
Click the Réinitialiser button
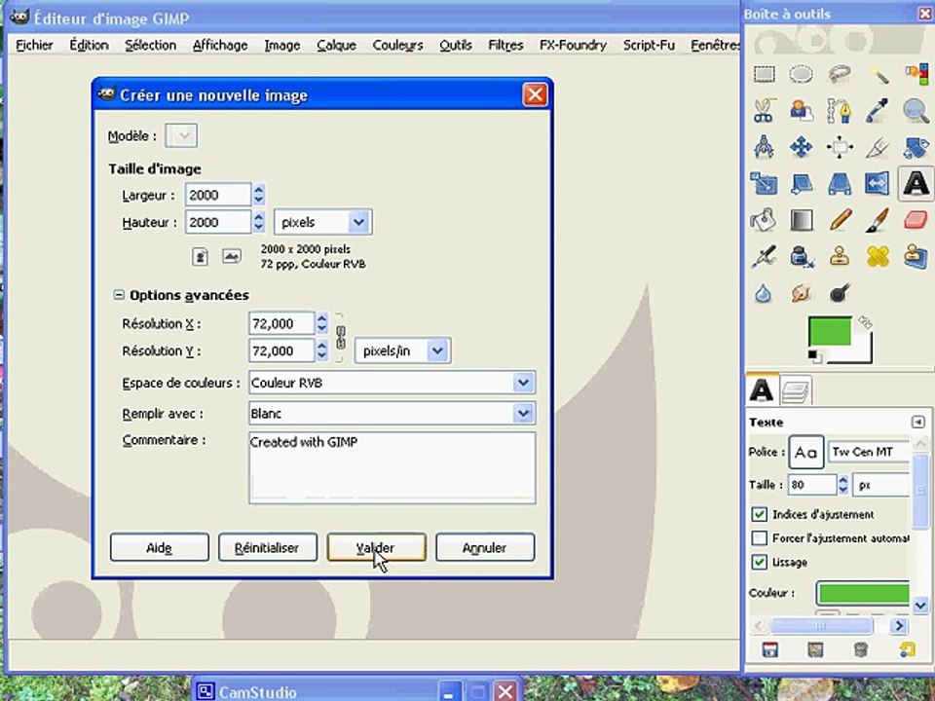pos(267,547)
